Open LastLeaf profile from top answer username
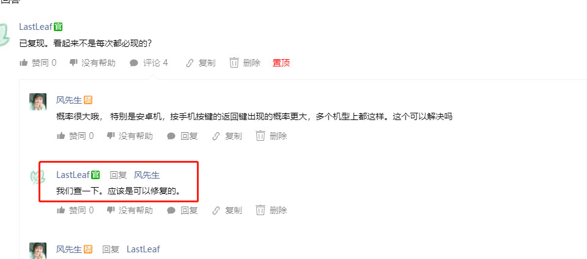Viewport: 587px width, 259px height. (x=36, y=27)
